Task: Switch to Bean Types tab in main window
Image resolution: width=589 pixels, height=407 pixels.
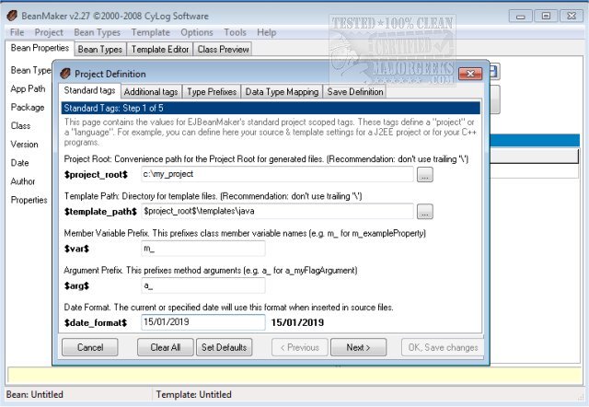Action: (x=100, y=49)
